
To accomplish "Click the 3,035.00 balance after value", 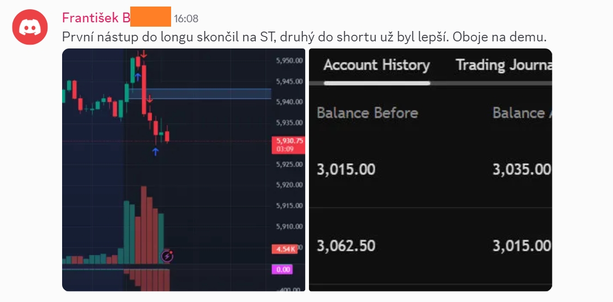I will click(x=522, y=169).
